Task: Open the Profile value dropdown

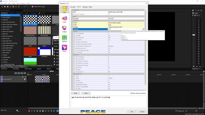Action: 126,25
